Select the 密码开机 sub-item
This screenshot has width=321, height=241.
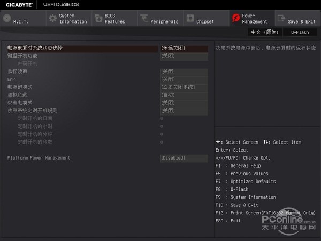27,64
